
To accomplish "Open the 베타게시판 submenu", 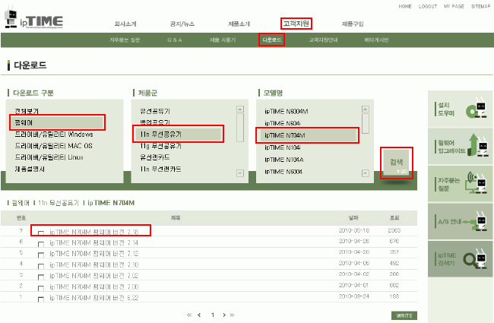I will [376, 40].
